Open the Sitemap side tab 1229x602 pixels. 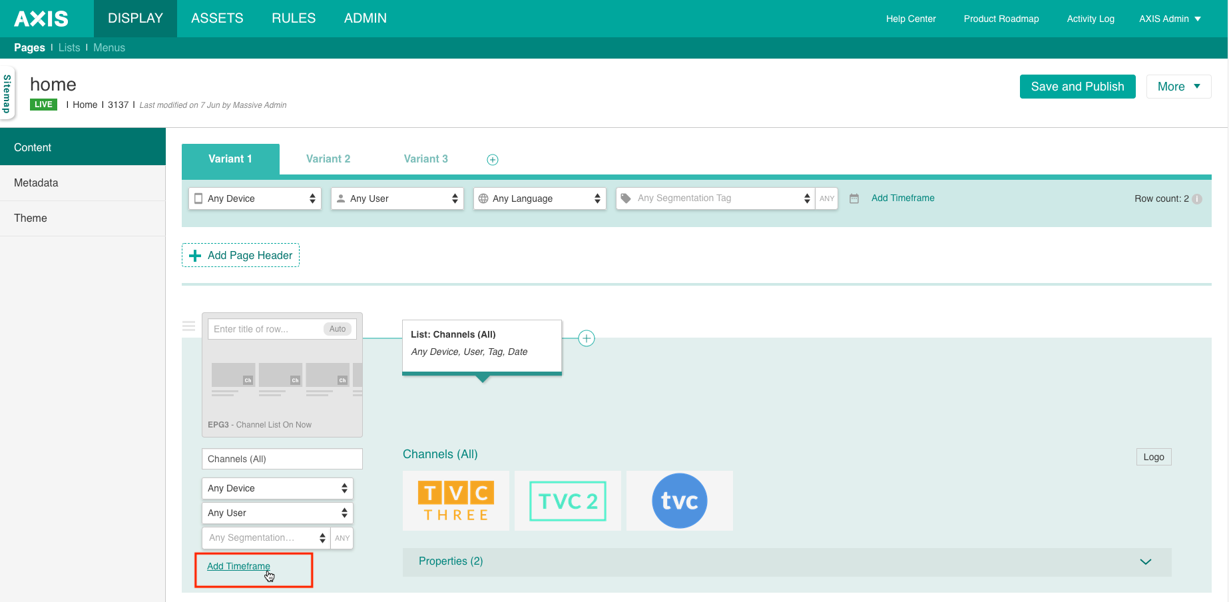click(x=7, y=93)
